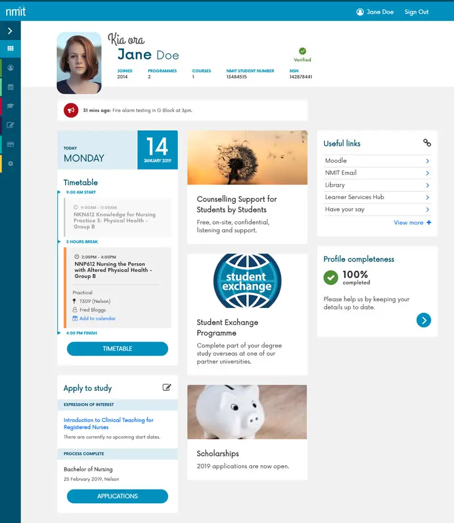454x523 pixels.
Task: Click the green 100% completed checkmark
Action: (x=331, y=278)
